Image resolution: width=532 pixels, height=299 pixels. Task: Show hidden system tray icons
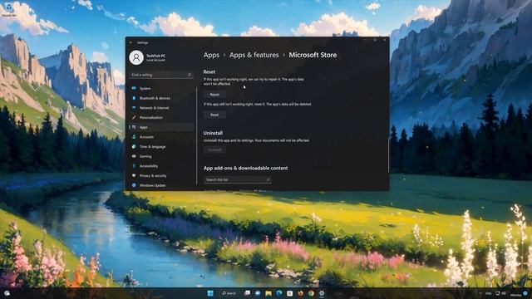point(480,293)
